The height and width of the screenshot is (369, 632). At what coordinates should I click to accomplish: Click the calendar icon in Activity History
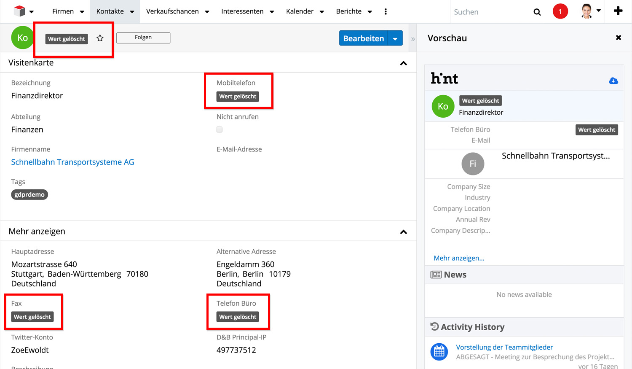(439, 351)
